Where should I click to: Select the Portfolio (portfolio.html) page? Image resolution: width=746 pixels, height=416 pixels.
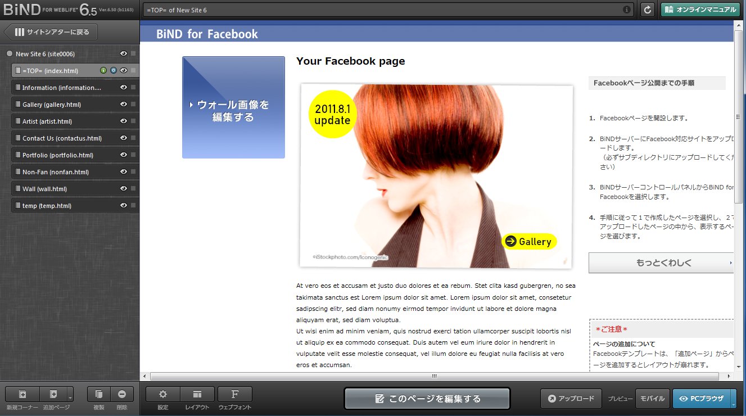click(x=75, y=155)
